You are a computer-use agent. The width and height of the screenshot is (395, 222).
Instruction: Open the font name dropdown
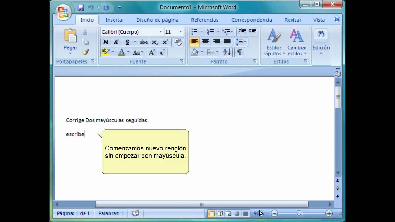[x=160, y=32]
